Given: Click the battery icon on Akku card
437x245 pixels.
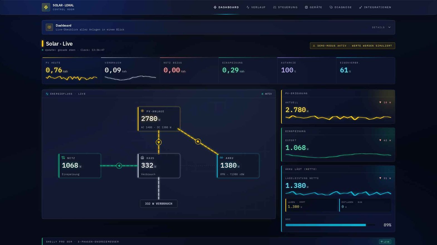Looking at the screenshot, I should [x=222, y=157].
